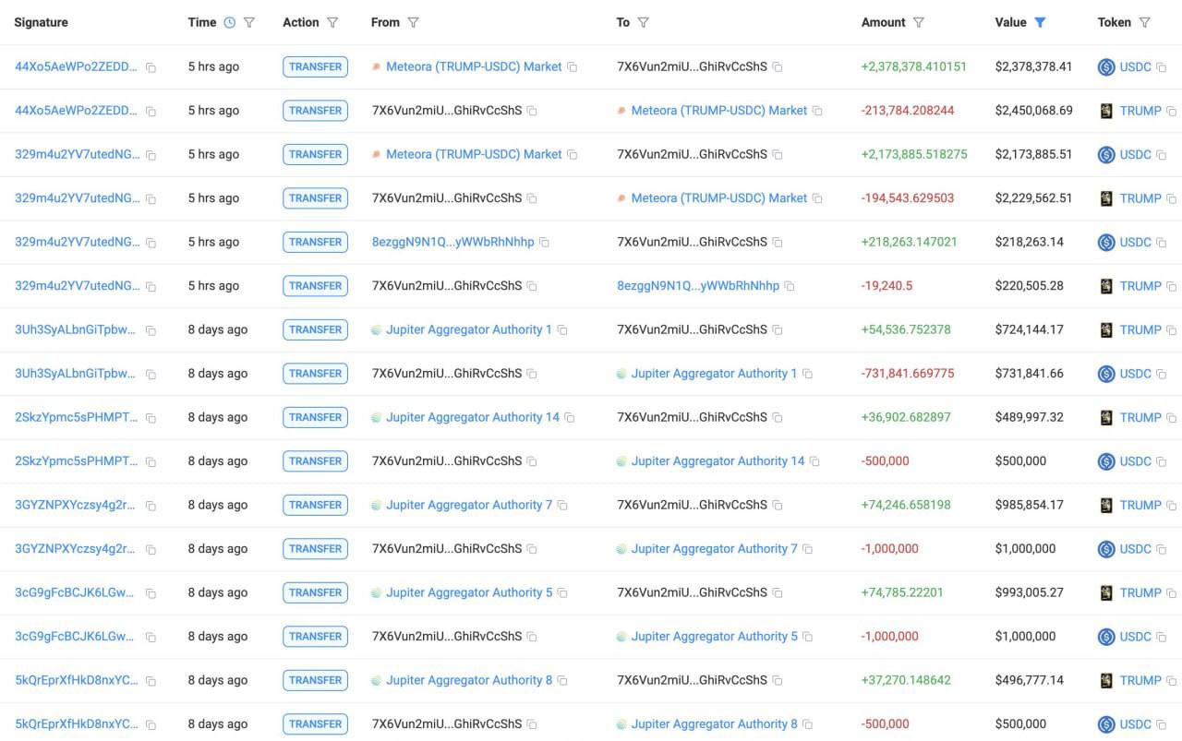Open the Token column filter

click(1144, 22)
